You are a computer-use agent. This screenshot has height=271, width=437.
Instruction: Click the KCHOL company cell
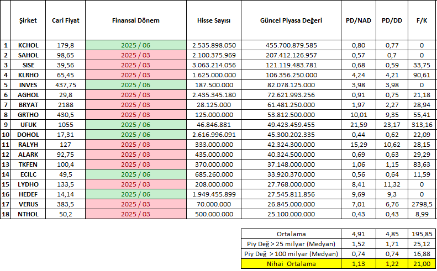pyautogui.click(x=28, y=45)
